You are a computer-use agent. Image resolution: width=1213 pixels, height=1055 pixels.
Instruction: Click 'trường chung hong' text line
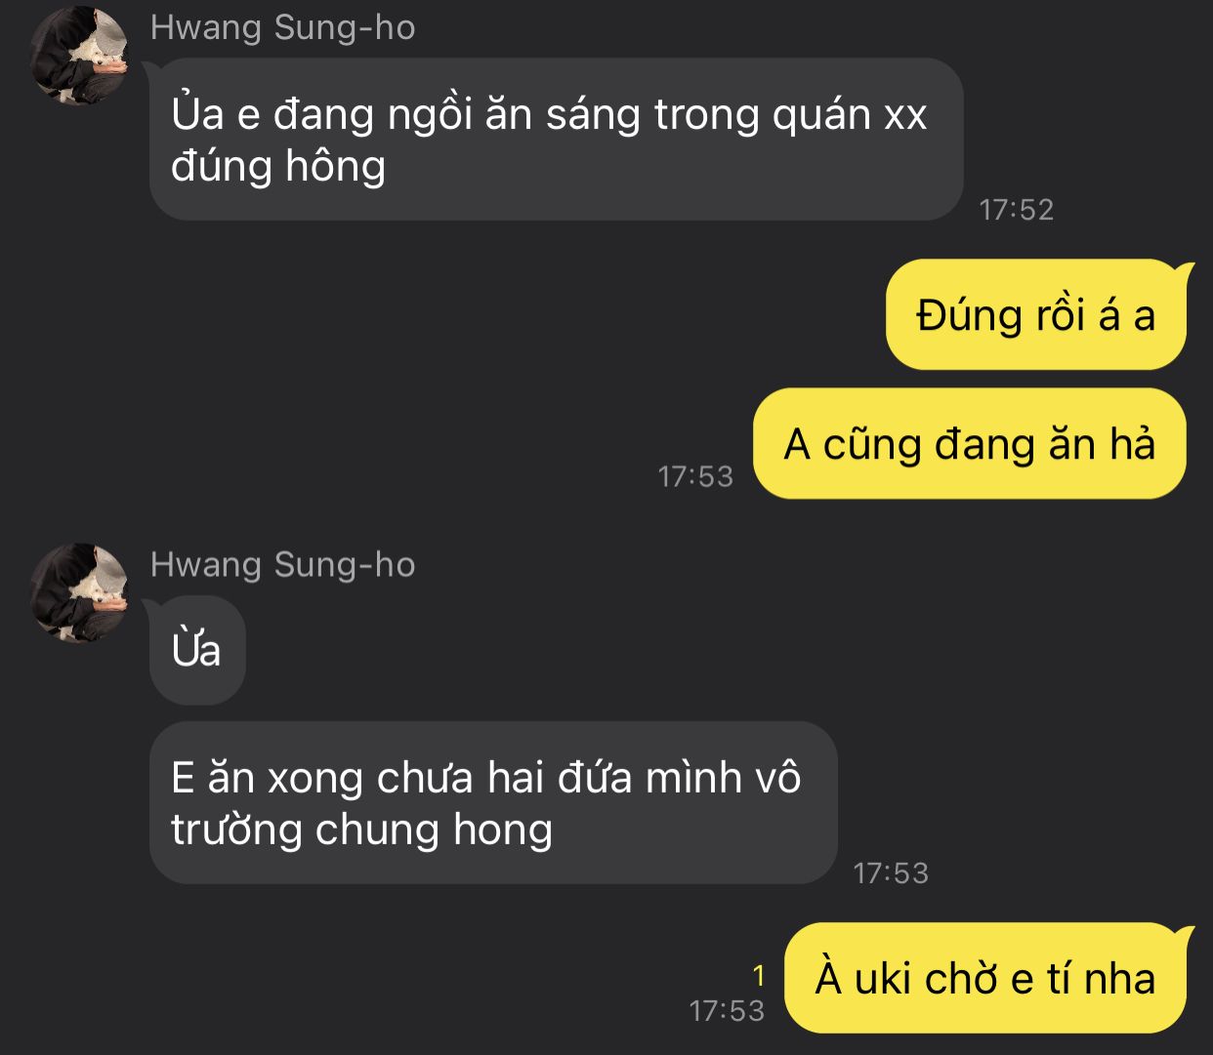tap(362, 831)
